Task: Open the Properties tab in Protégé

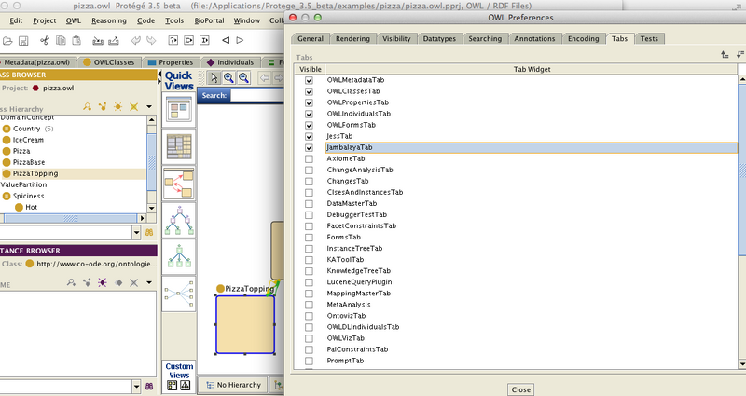Action: click(x=171, y=62)
